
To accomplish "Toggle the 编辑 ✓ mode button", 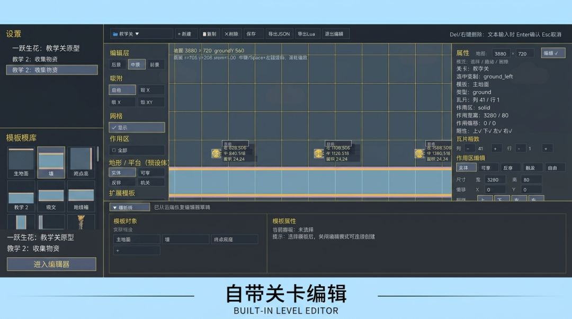I will (x=553, y=53).
